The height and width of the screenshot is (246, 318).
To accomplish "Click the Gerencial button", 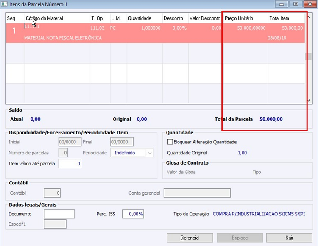I will point(190,238).
